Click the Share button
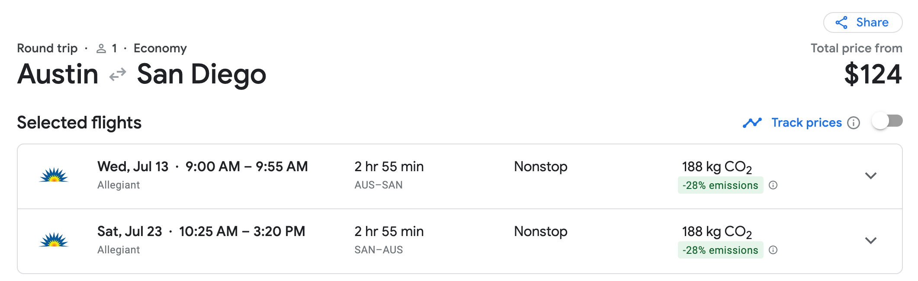Viewport: 918px width, 281px height. tap(862, 22)
